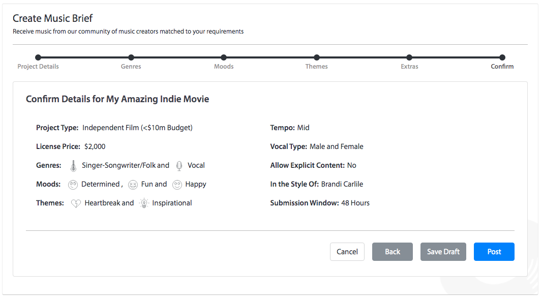542x298 pixels.
Task: Click the "Create Music Brief" heading
Action: [x=52, y=18]
